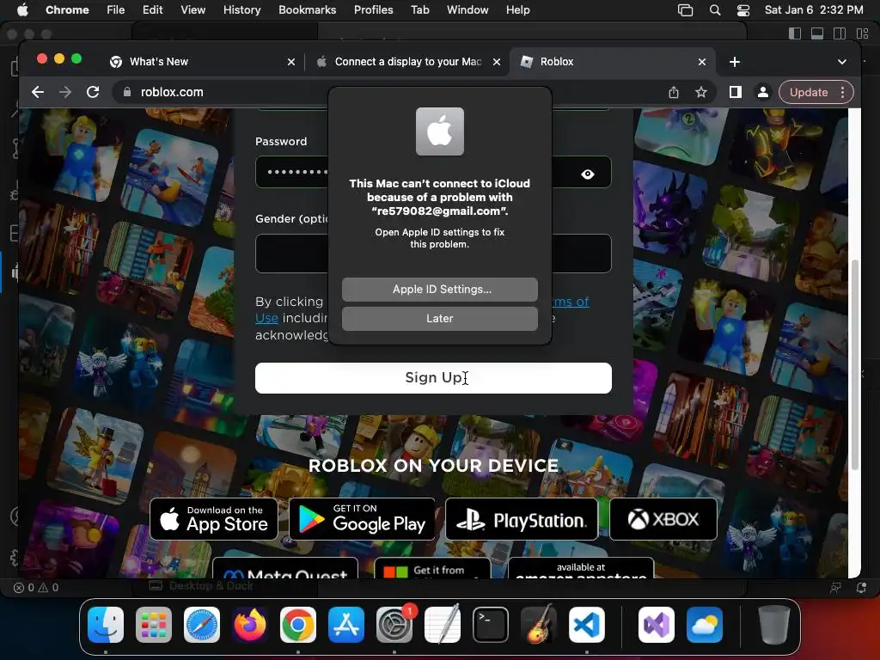Viewport: 880px width, 660px height.
Task: Open Firefox from the Dock
Action: (250, 625)
